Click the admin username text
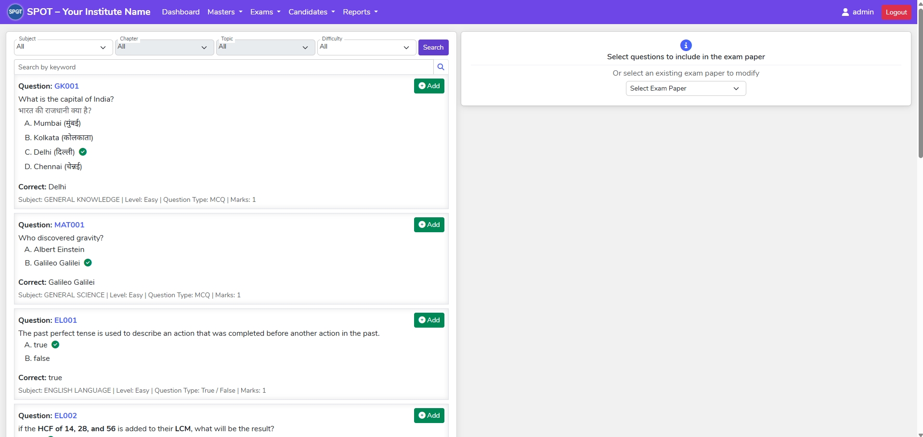The width and height of the screenshot is (923, 437). point(863,12)
